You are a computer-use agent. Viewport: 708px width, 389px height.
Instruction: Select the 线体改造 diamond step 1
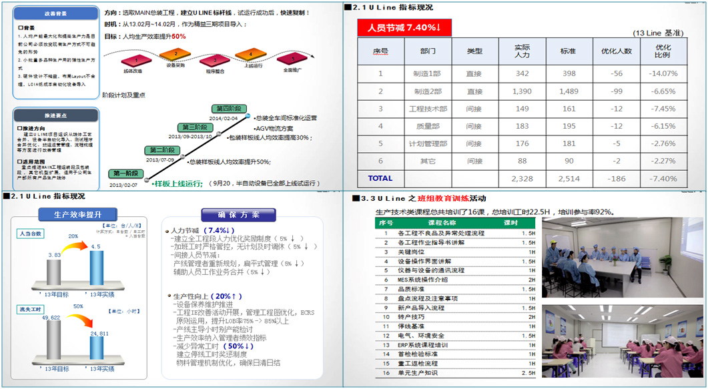pyautogui.click(x=136, y=61)
